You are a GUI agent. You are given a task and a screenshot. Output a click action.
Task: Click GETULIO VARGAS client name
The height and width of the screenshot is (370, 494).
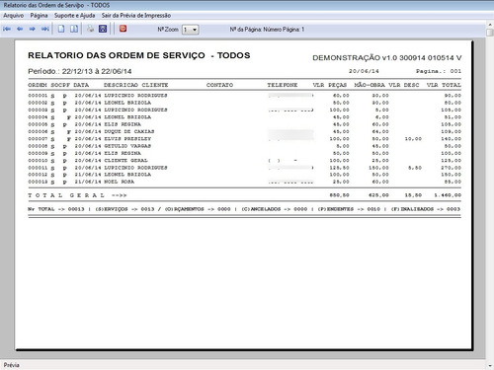pos(127,146)
